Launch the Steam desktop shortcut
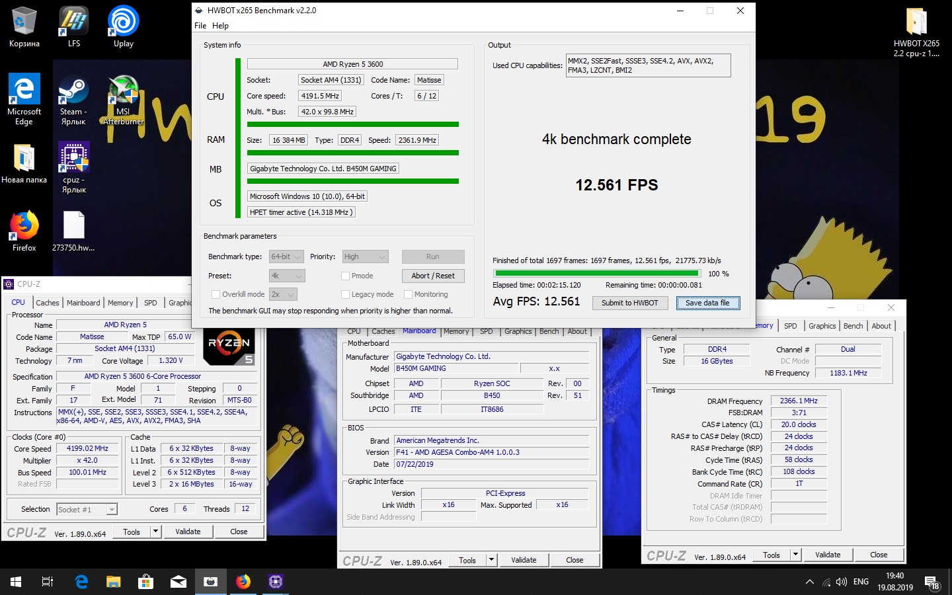The image size is (952, 595). click(x=73, y=99)
